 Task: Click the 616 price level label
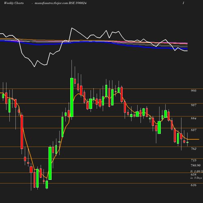pos(194,185)
